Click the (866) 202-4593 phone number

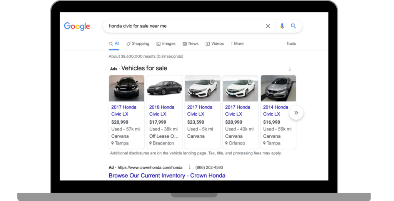coord(209,167)
